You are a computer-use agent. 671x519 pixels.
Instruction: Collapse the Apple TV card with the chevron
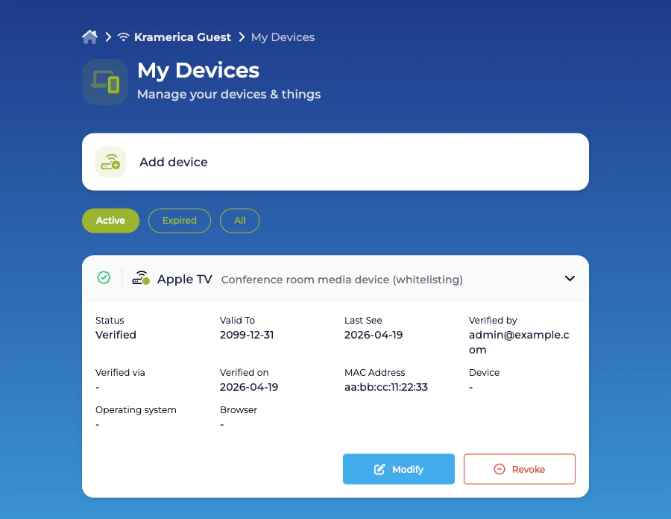(570, 277)
